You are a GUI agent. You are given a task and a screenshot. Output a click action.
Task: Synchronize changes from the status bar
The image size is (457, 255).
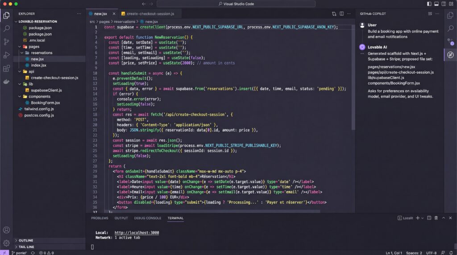tap(33, 253)
